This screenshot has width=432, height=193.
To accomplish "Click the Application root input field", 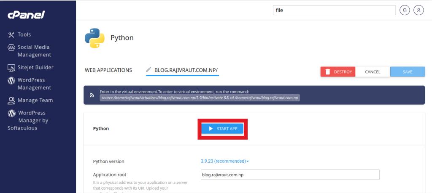I will click(x=290, y=175).
